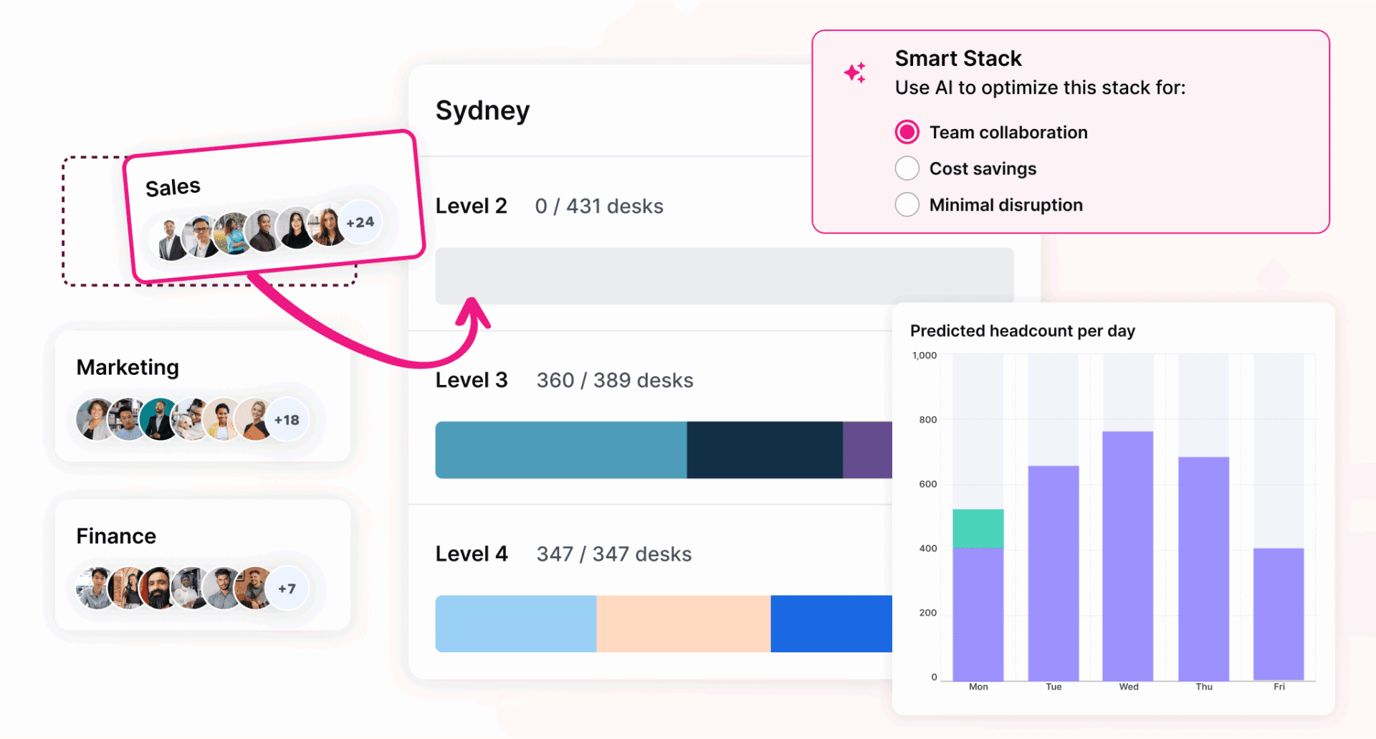Click the Wednesday headcount bar

pyautogui.click(x=1127, y=556)
